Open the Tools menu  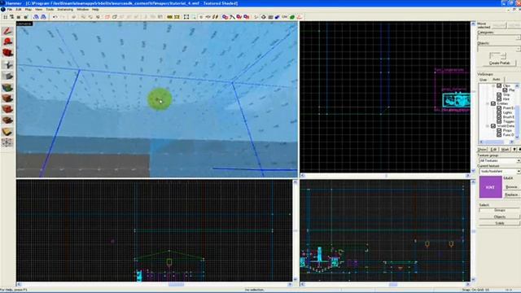pos(50,9)
